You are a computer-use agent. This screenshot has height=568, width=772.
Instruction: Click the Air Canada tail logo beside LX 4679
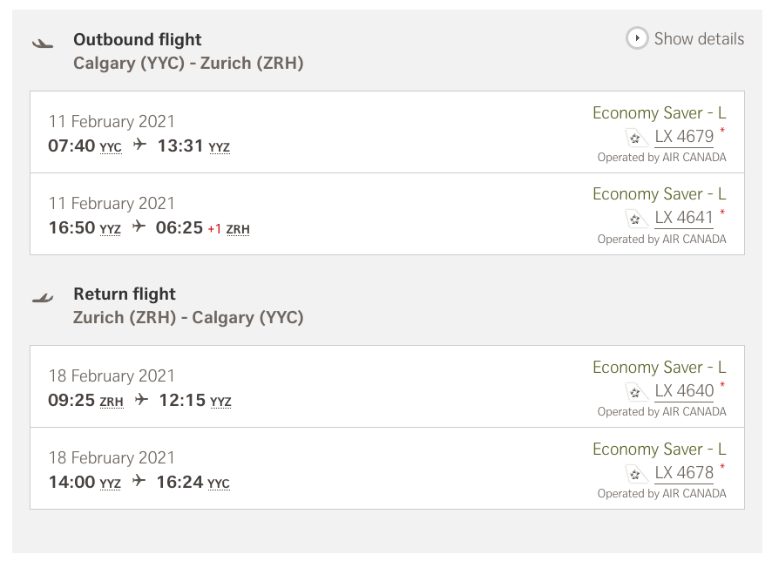click(x=636, y=138)
